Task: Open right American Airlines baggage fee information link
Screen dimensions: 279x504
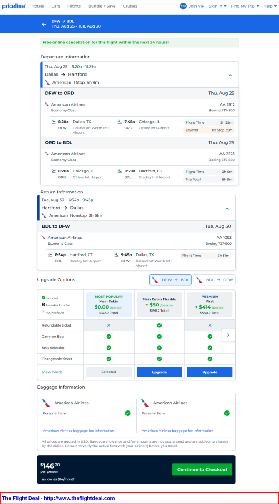Action: tap(177, 431)
